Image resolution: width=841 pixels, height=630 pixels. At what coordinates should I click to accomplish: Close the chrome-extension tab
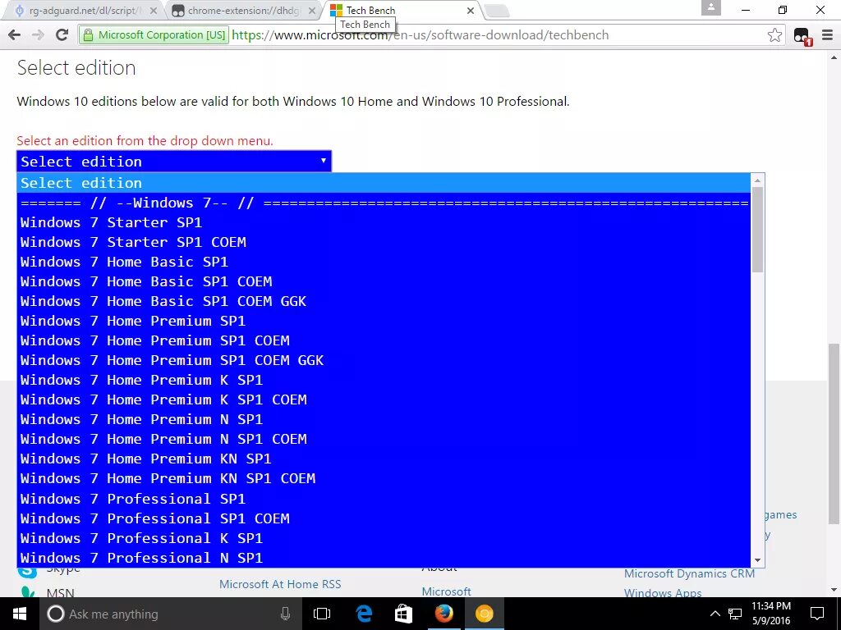click(311, 11)
